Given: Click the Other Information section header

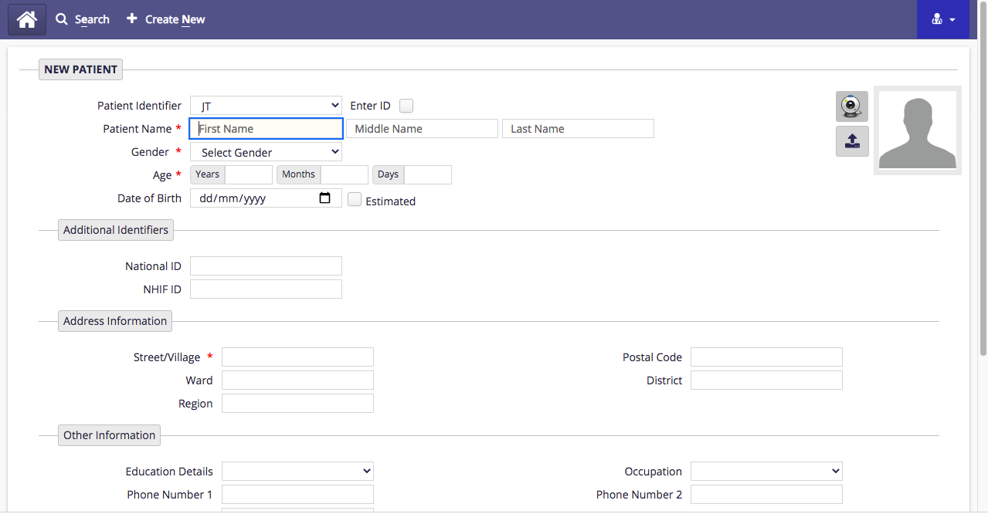Looking at the screenshot, I should point(109,435).
